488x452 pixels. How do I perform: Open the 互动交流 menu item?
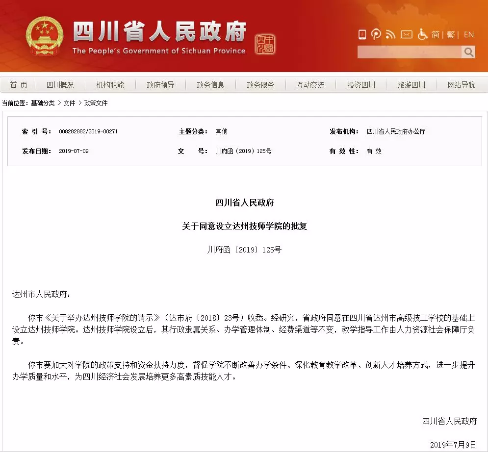point(311,85)
